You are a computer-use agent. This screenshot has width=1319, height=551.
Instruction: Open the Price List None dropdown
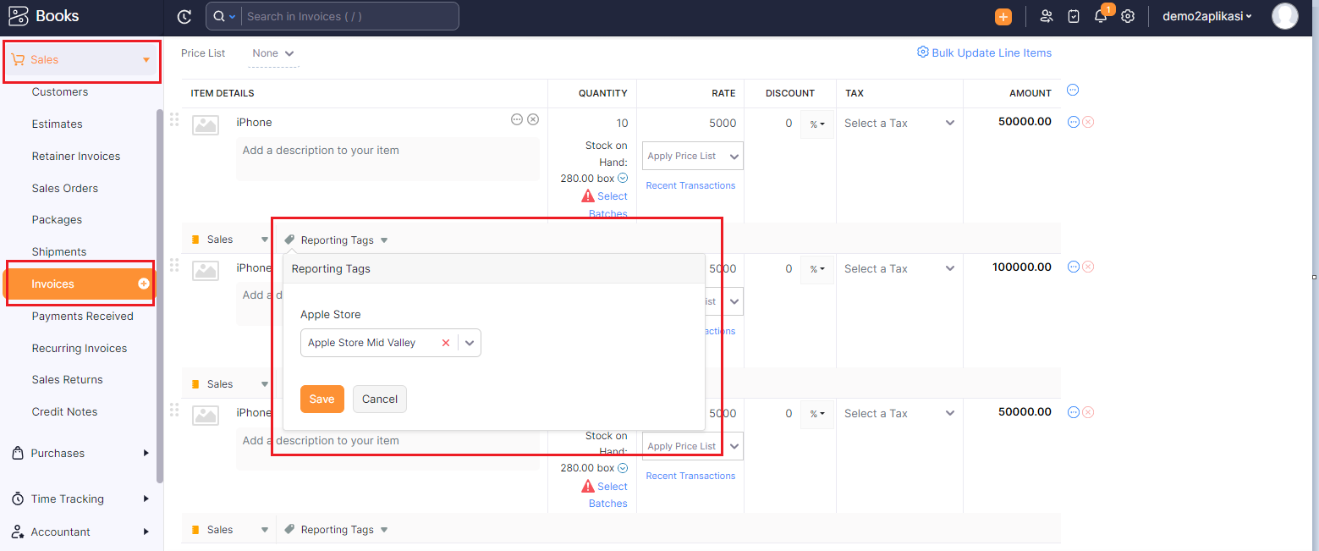pos(273,53)
